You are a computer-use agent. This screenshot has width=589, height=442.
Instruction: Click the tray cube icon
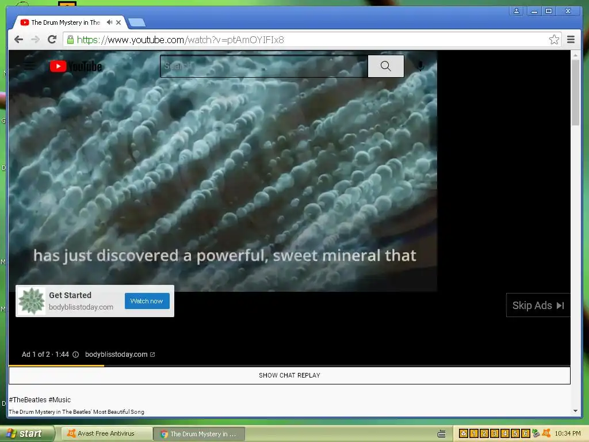click(464, 434)
